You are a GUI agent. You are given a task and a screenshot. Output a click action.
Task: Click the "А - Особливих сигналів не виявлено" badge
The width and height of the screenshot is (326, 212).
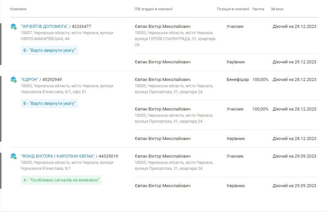61,180
